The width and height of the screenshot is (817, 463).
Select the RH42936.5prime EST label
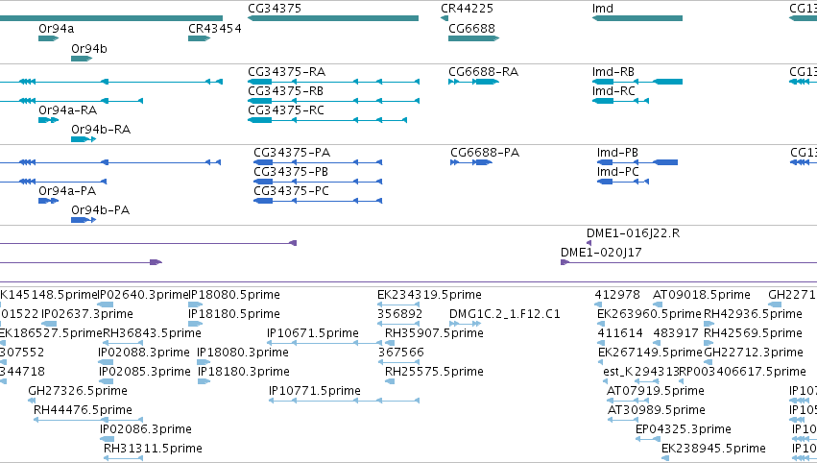[753, 314]
